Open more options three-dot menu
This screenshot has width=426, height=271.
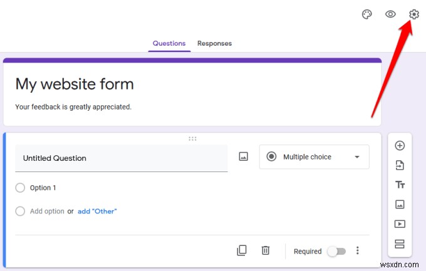[x=358, y=250]
